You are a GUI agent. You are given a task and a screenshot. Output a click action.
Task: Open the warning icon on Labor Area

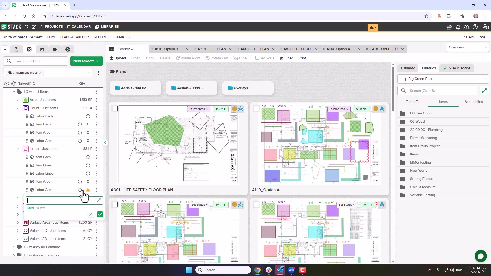coord(88,190)
